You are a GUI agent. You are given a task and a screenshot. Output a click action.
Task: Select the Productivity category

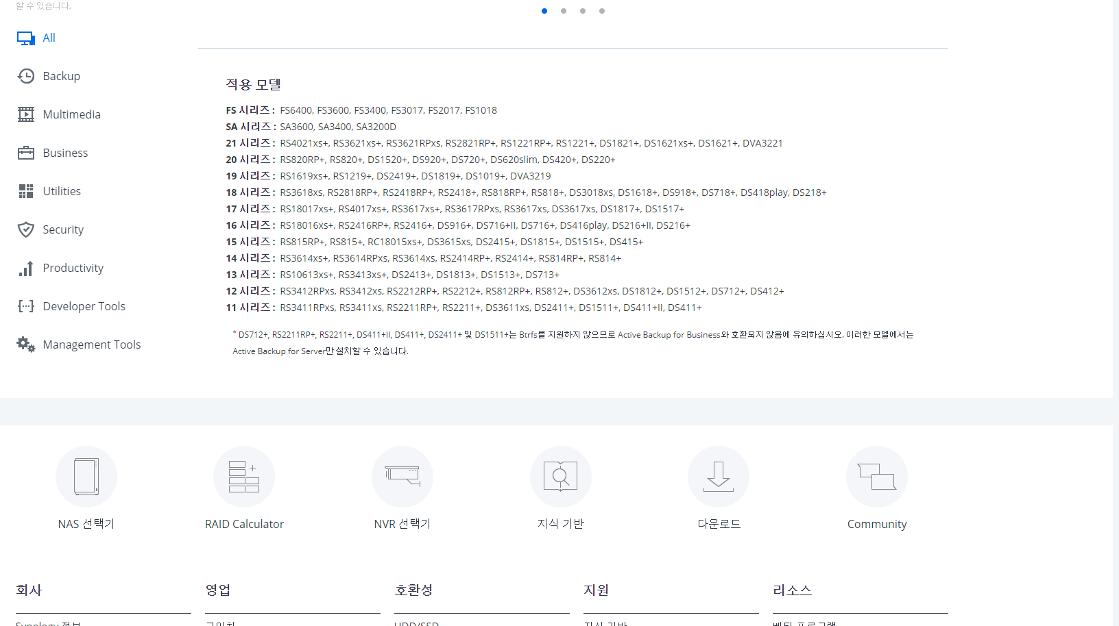[73, 268]
